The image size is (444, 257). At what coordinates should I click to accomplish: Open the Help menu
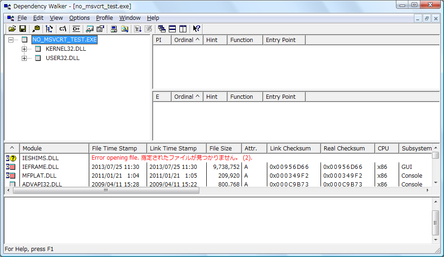click(153, 18)
